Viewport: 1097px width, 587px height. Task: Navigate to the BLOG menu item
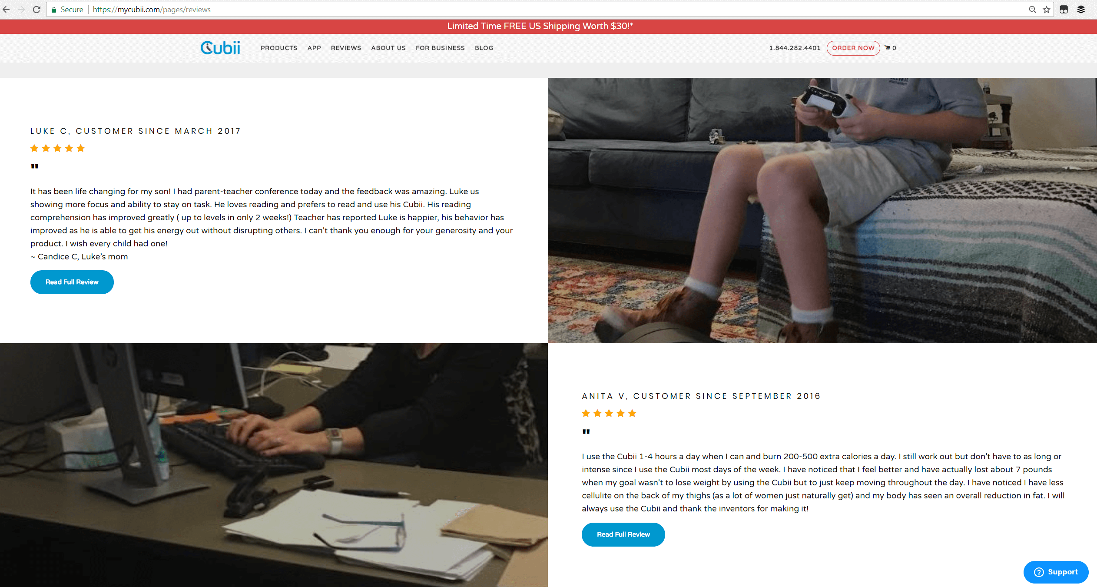pos(483,48)
